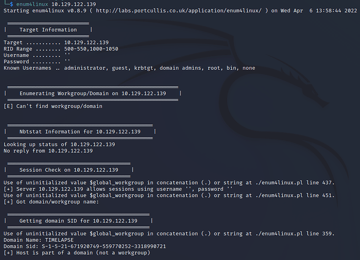Screen dimensions: 360x260
Task: Click the uninitialized value warning ending 'line 451.'
Action: (x=169, y=195)
